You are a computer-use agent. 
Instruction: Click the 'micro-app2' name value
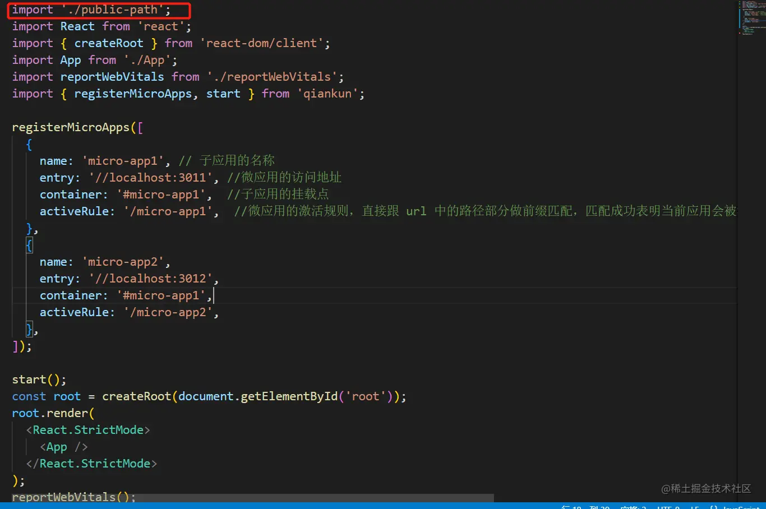click(123, 262)
